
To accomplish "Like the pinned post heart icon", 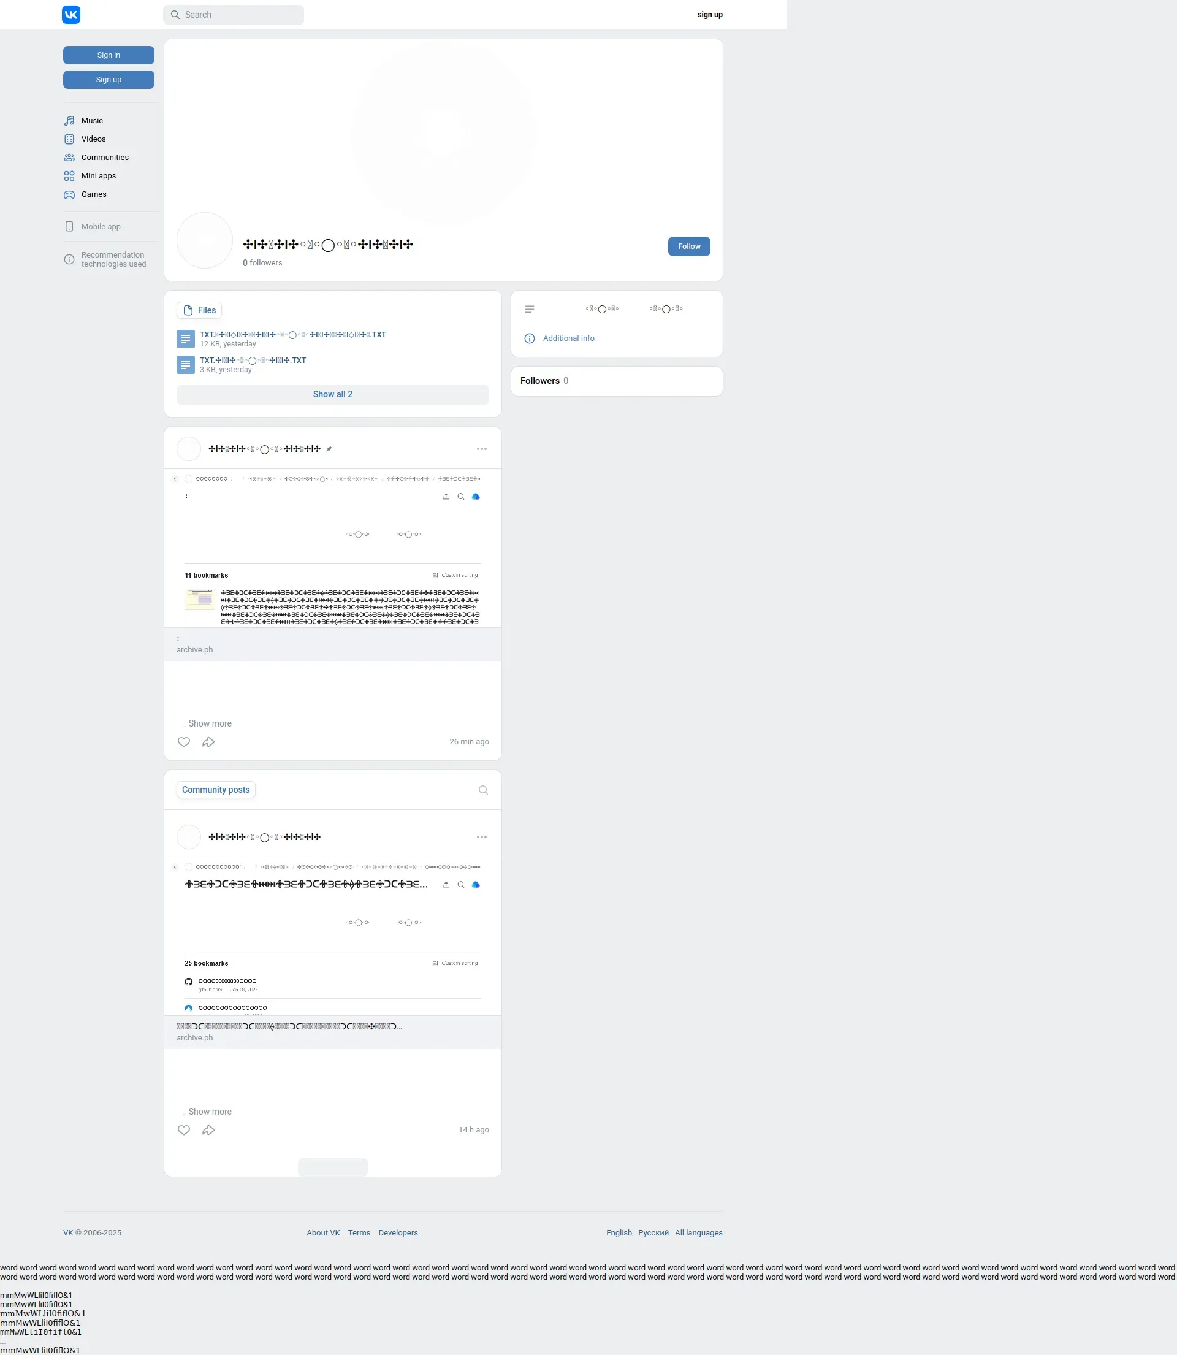I will (x=184, y=742).
